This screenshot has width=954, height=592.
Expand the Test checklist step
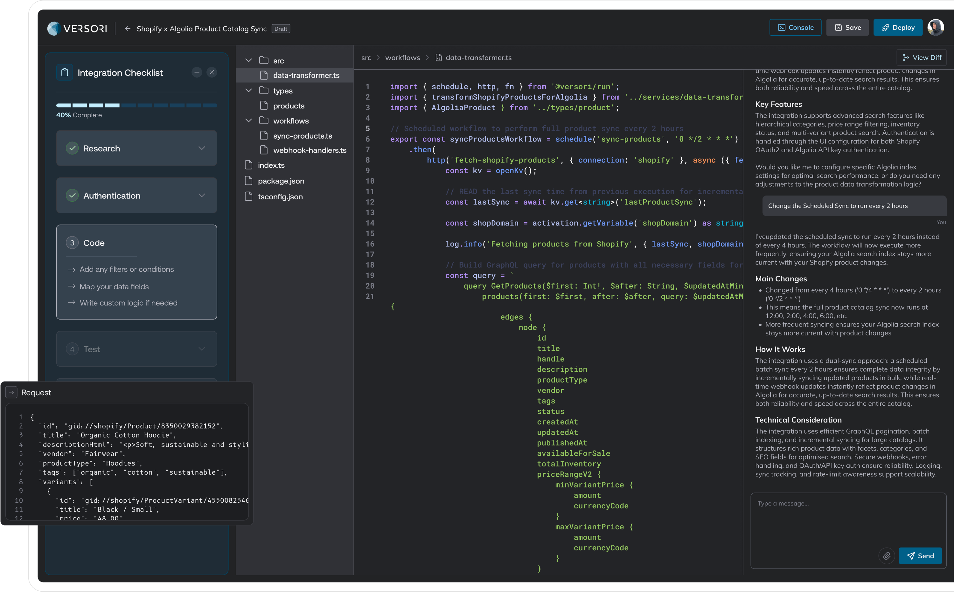[x=202, y=349]
